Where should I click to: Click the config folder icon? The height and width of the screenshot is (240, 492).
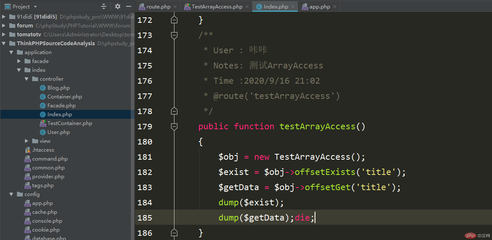click(20, 194)
